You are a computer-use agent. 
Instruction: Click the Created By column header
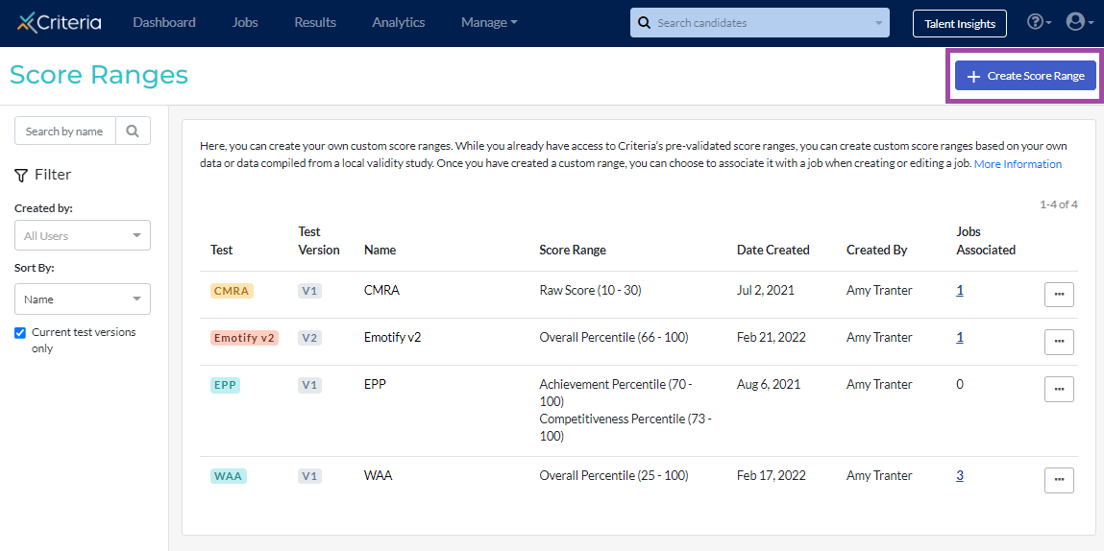pyautogui.click(x=876, y=250)
